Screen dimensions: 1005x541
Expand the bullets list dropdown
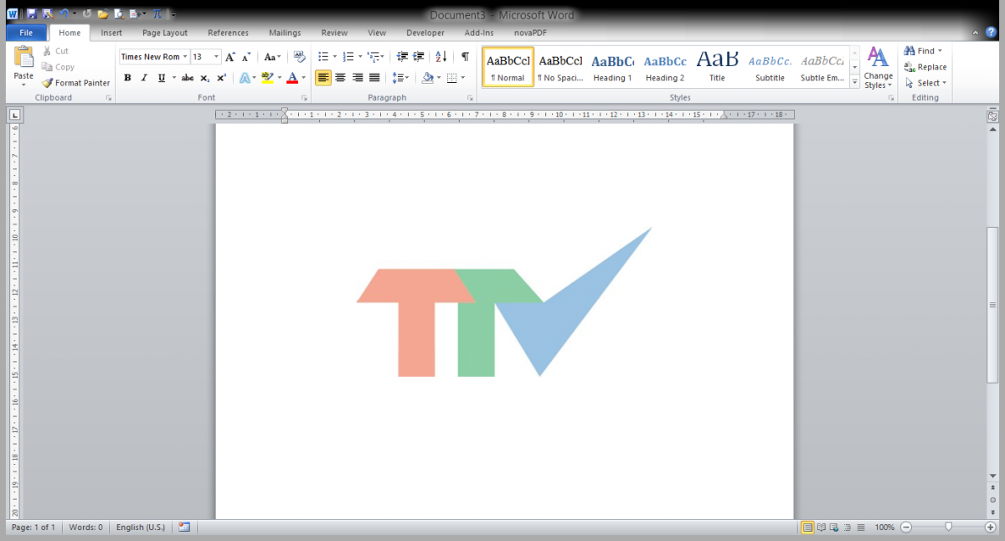point(335,57)
